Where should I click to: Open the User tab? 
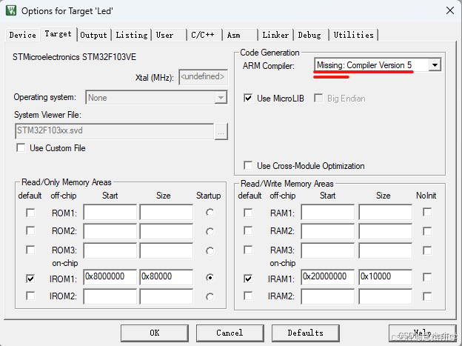coord(169,35)
